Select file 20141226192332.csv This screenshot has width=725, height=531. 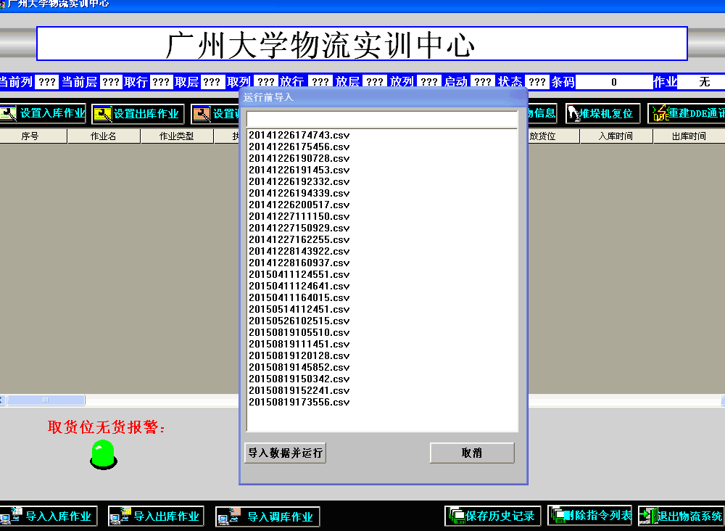pos(299,181)
